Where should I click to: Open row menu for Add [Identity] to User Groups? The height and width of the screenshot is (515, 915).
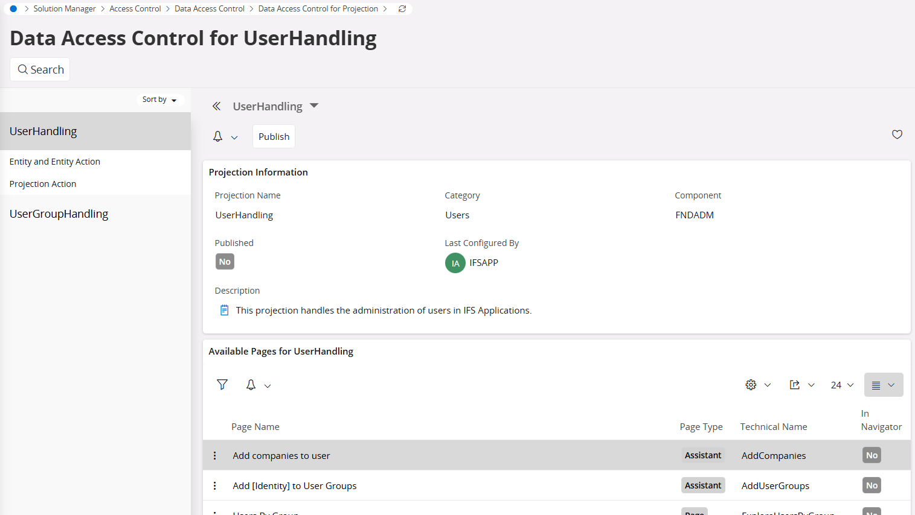[215, 486]
